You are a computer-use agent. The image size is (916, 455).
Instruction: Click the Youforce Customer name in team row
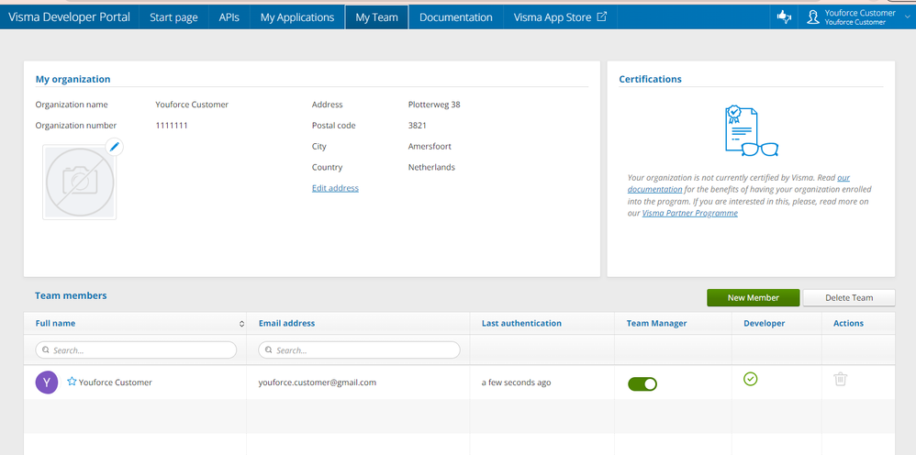(x=115, y=383)
